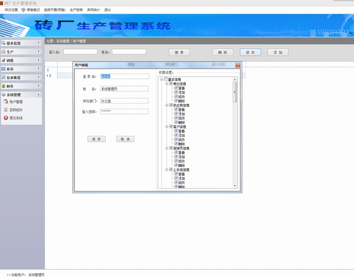
Task: Open the 库存统计 menu
Action: pos(93,10)
